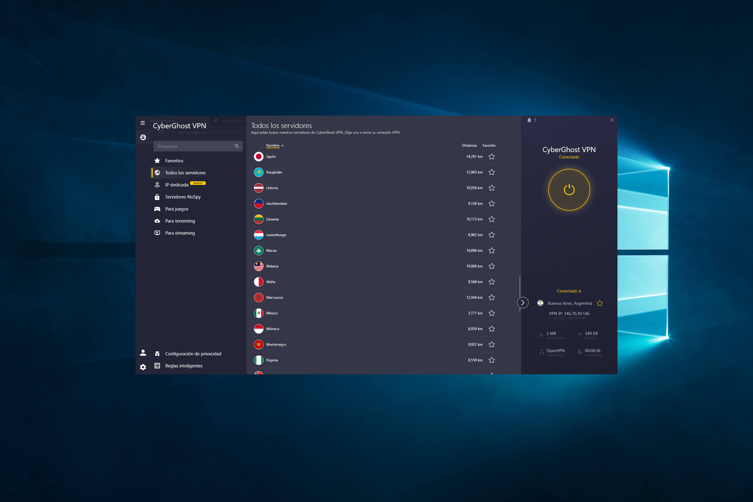
Task: Open the settings gear icon
Action: [x=143, y=367]
